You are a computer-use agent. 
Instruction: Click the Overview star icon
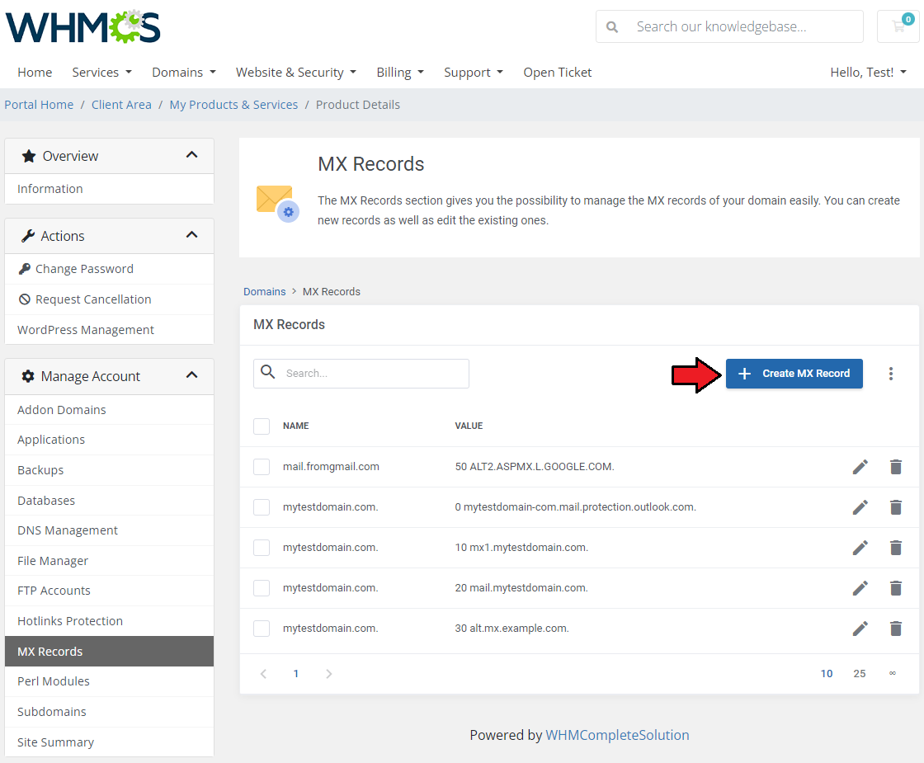tap(28, 156)
